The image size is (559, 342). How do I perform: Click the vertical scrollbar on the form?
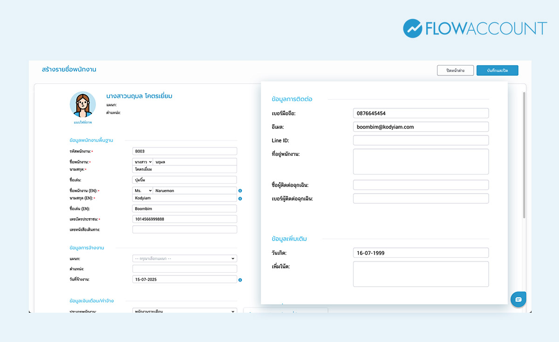(524, 154)
